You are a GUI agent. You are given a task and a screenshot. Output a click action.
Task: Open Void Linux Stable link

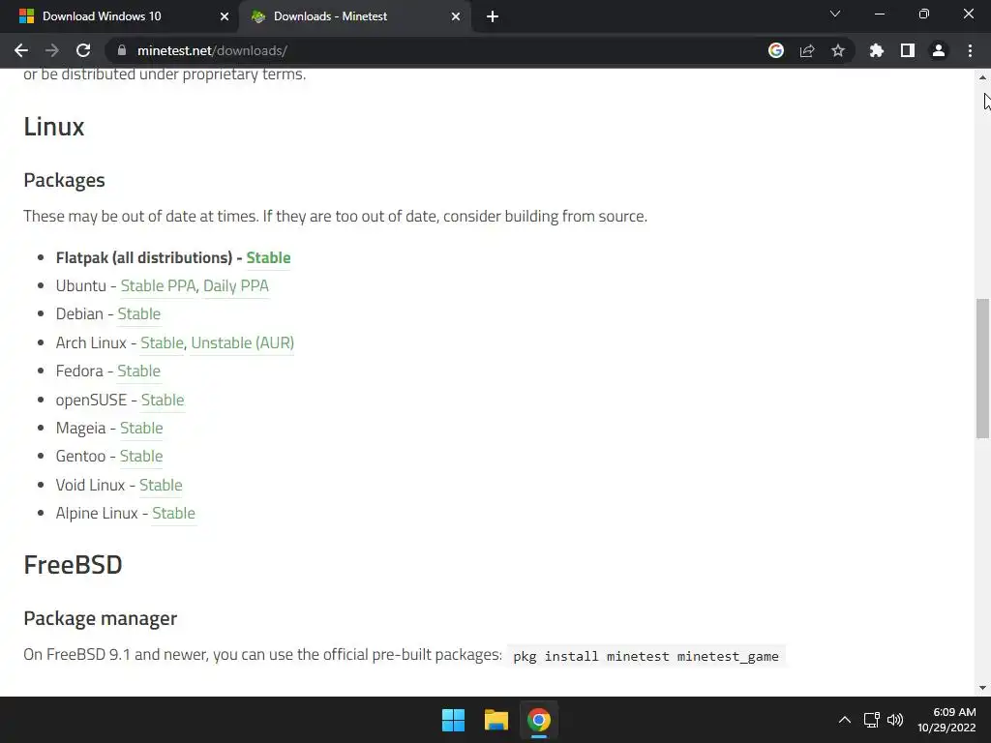pyautogui.click(x=162, y=485)
